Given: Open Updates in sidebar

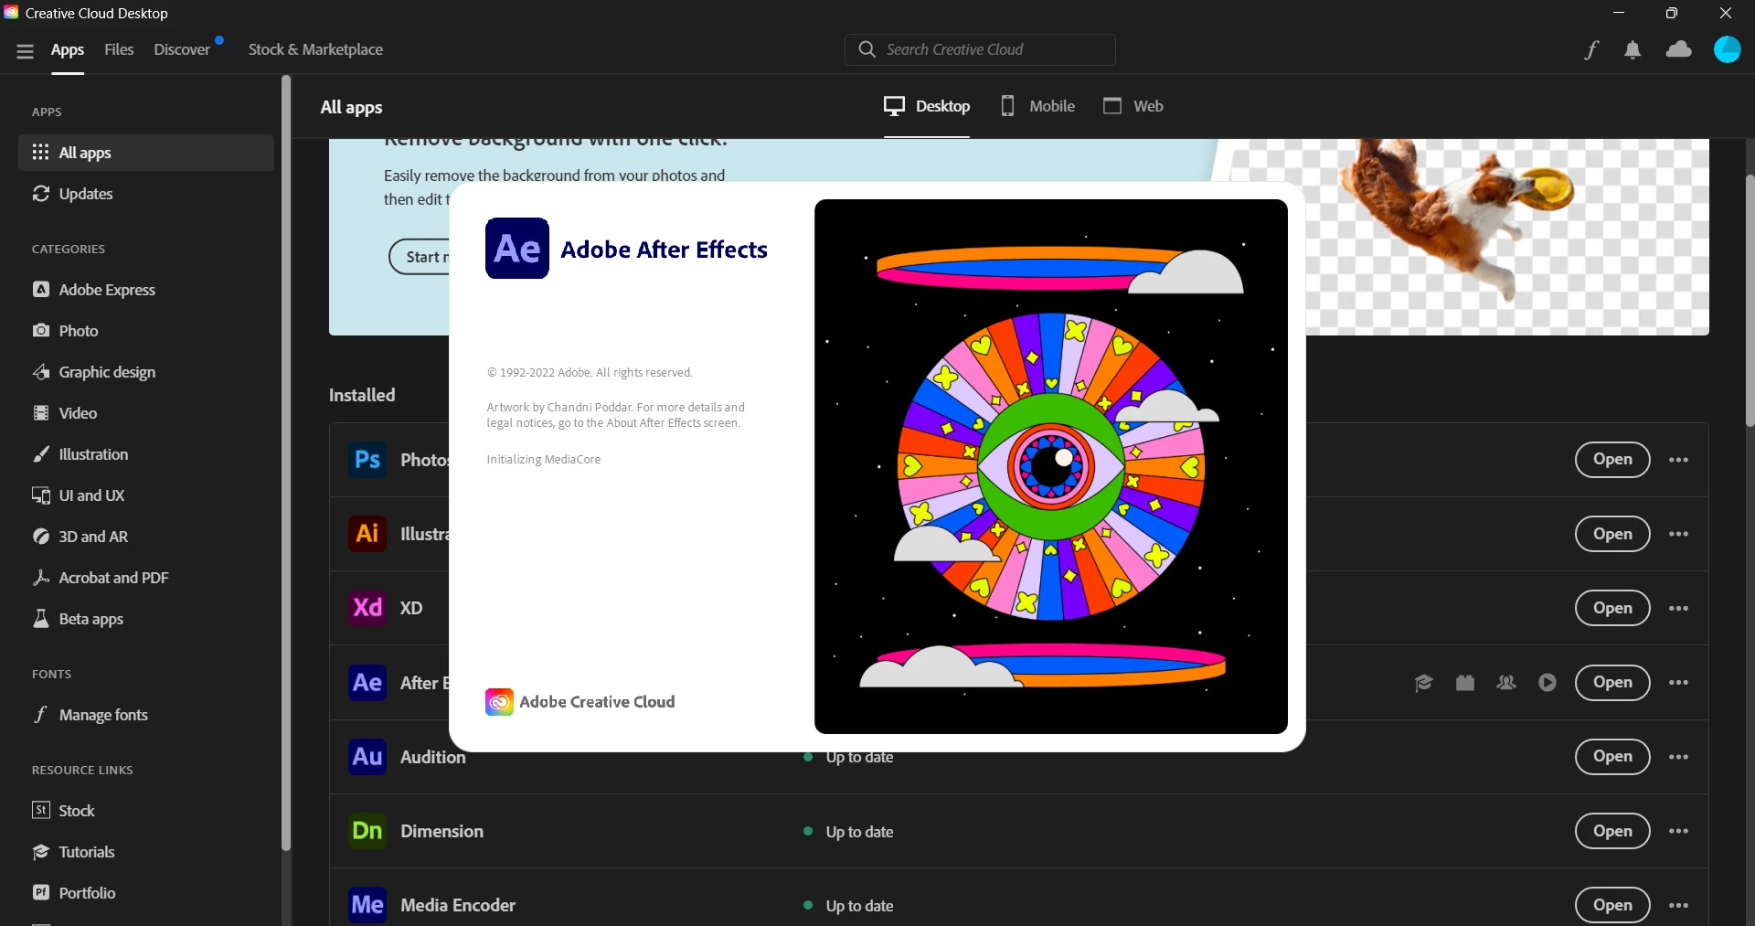Looking at the screenshot, I should click(146, 194).
